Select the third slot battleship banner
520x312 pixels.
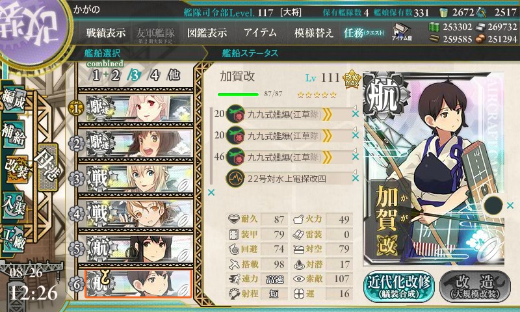tap(139, 179)
